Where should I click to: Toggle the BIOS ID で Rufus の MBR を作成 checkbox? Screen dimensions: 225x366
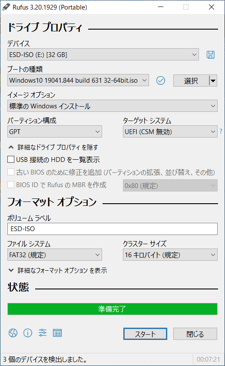11,185
